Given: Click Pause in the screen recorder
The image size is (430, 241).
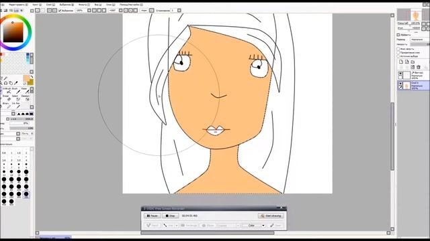Looking at the screenshot, I should (x=153, y=216).
